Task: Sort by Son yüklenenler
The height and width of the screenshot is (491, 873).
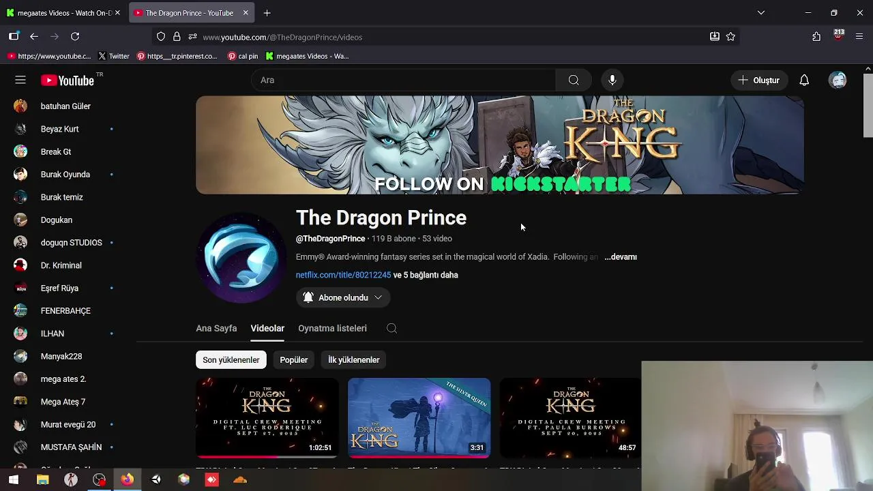Action: click(x=231, y=360)
